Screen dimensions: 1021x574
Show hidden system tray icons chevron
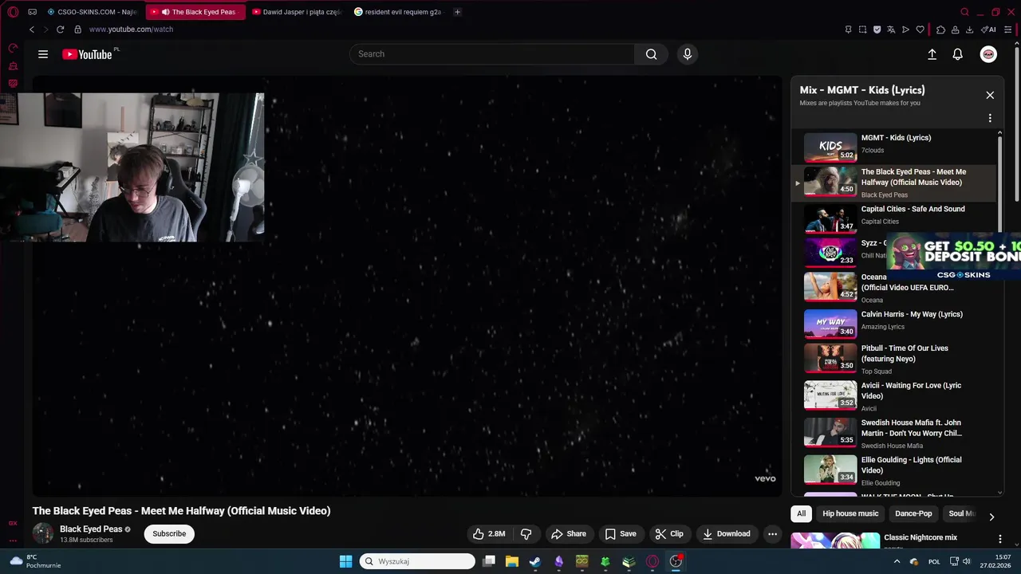click(897, 561)
